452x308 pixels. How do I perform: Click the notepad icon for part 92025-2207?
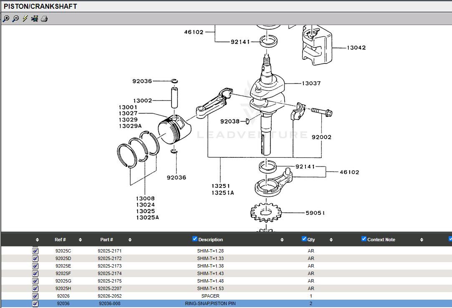[x=35, y=288]
